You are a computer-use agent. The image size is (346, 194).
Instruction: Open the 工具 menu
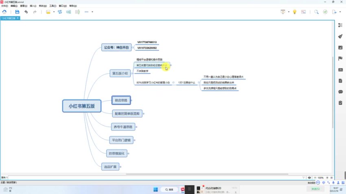click(53, 6)
